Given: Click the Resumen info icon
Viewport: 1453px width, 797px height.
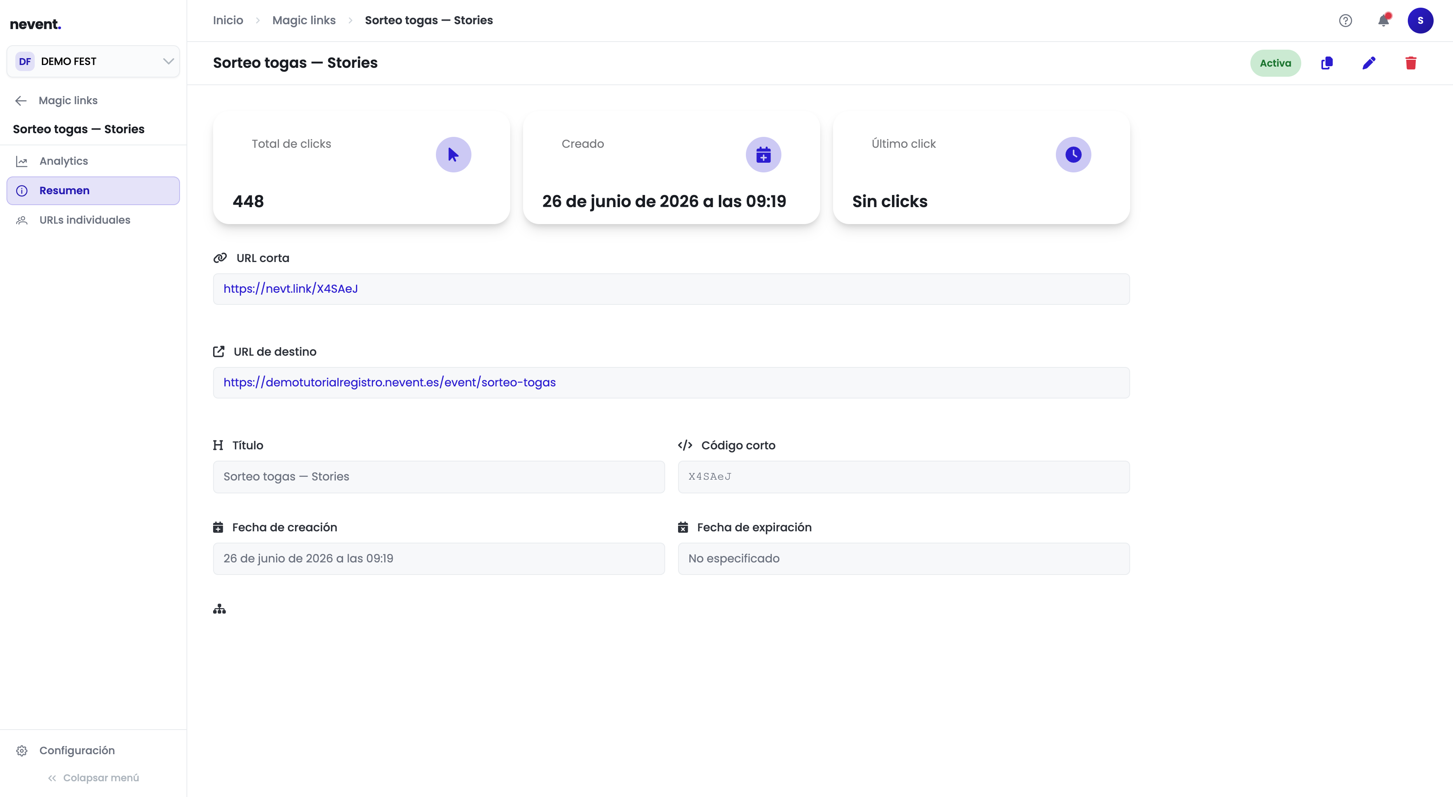Looking at the screenshot, I should click(22, 191).
